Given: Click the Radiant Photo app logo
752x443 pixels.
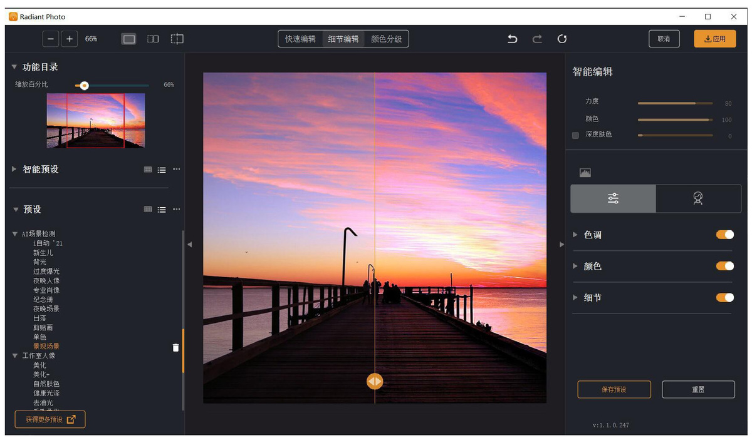Looking at the screenshot, I should (x=13, y=16).
